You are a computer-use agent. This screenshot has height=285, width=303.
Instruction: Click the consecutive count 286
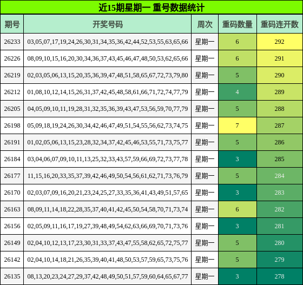(280, 142)
